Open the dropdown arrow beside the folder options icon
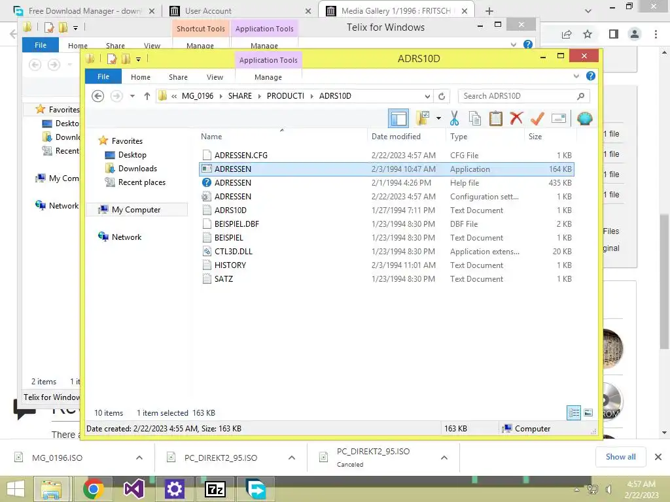Screen dimensions: 670x502 coord(438,119)
